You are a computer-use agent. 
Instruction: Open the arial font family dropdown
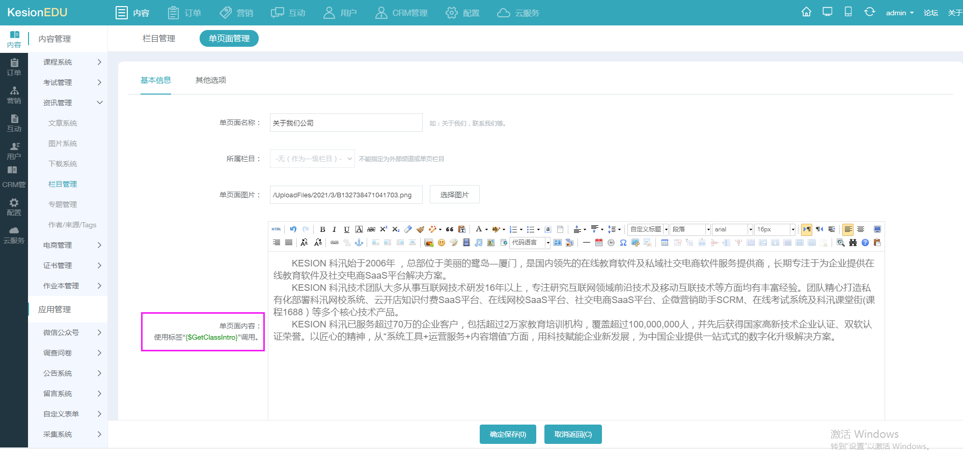tap(733, 229)
